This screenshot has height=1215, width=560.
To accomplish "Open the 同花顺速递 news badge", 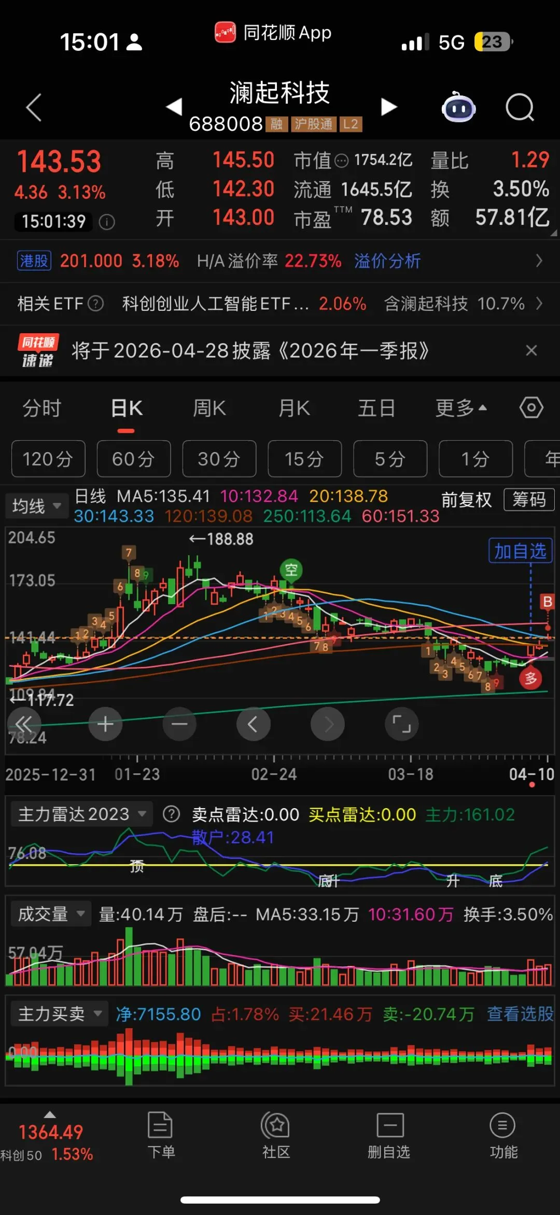I will coord(38,350).
